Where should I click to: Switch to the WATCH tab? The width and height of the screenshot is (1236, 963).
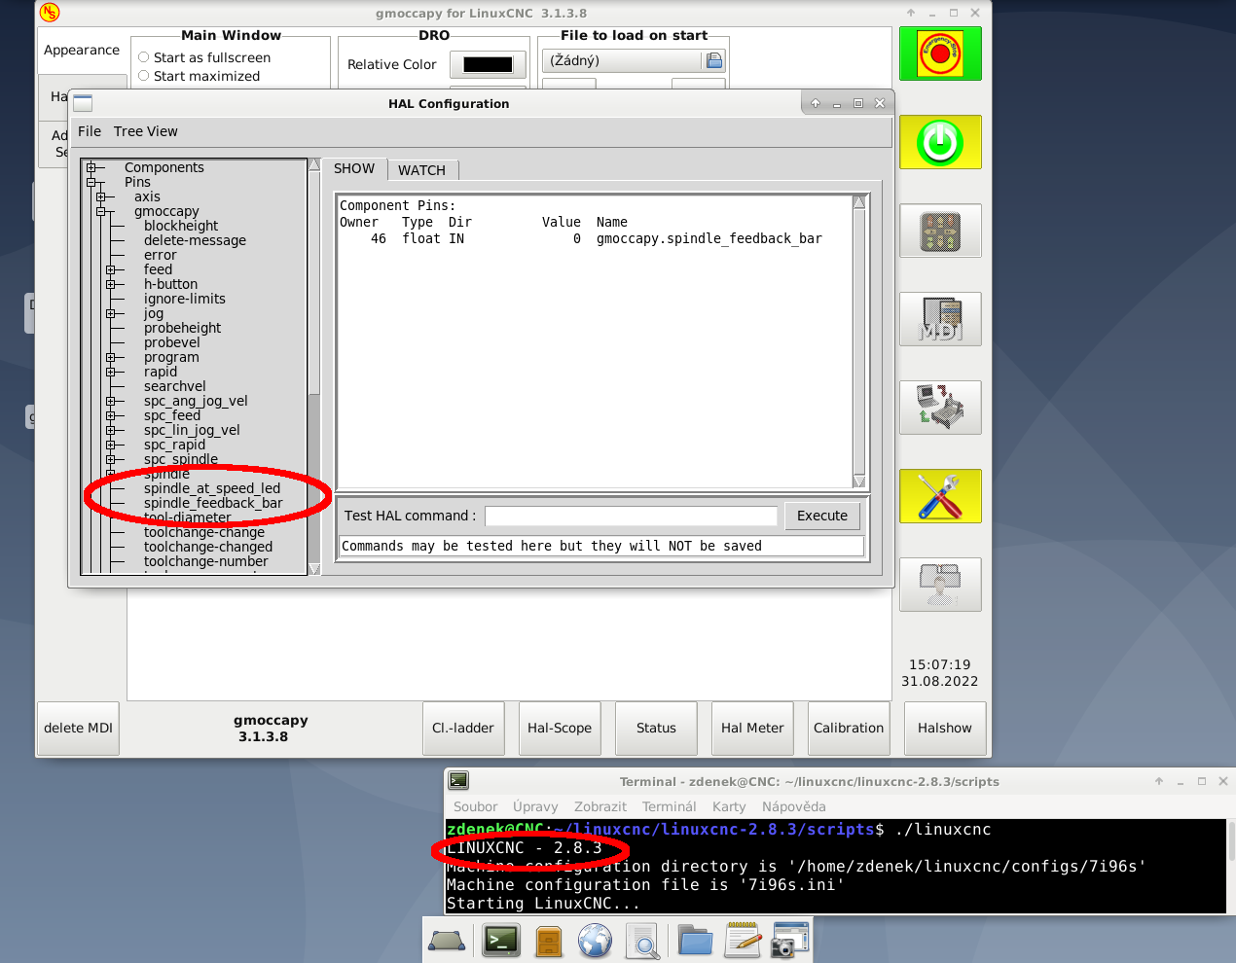coord(421,170)
